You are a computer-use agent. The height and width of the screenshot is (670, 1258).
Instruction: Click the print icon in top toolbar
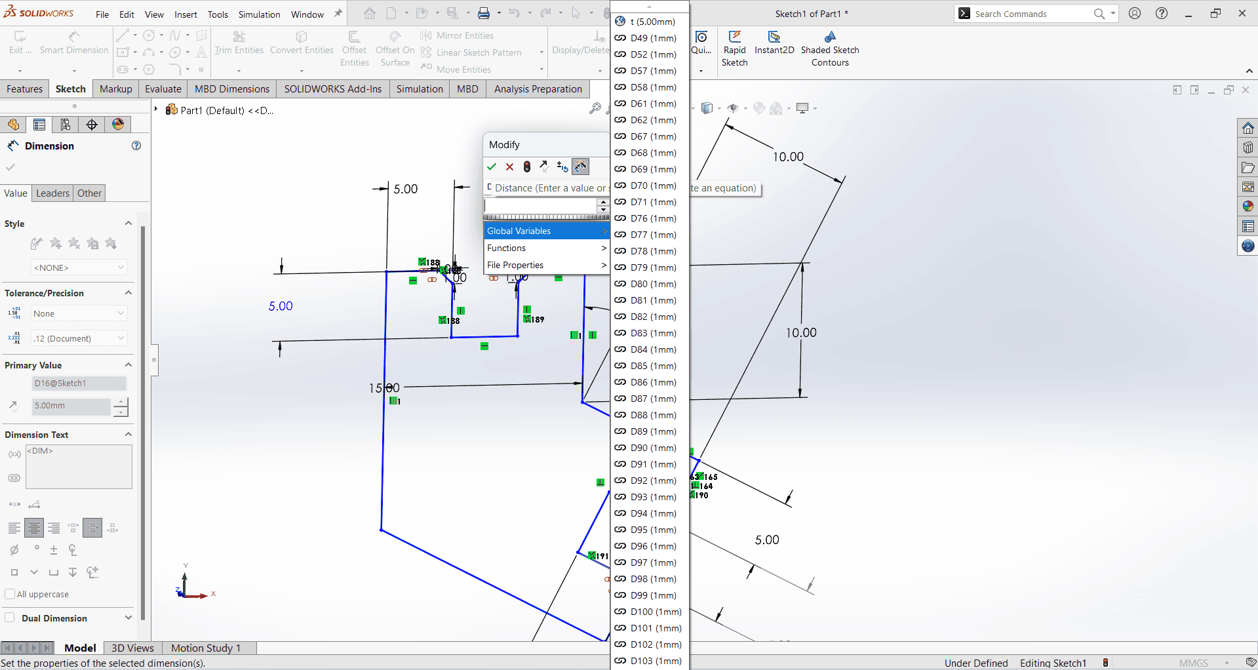[x=484, y=13]
